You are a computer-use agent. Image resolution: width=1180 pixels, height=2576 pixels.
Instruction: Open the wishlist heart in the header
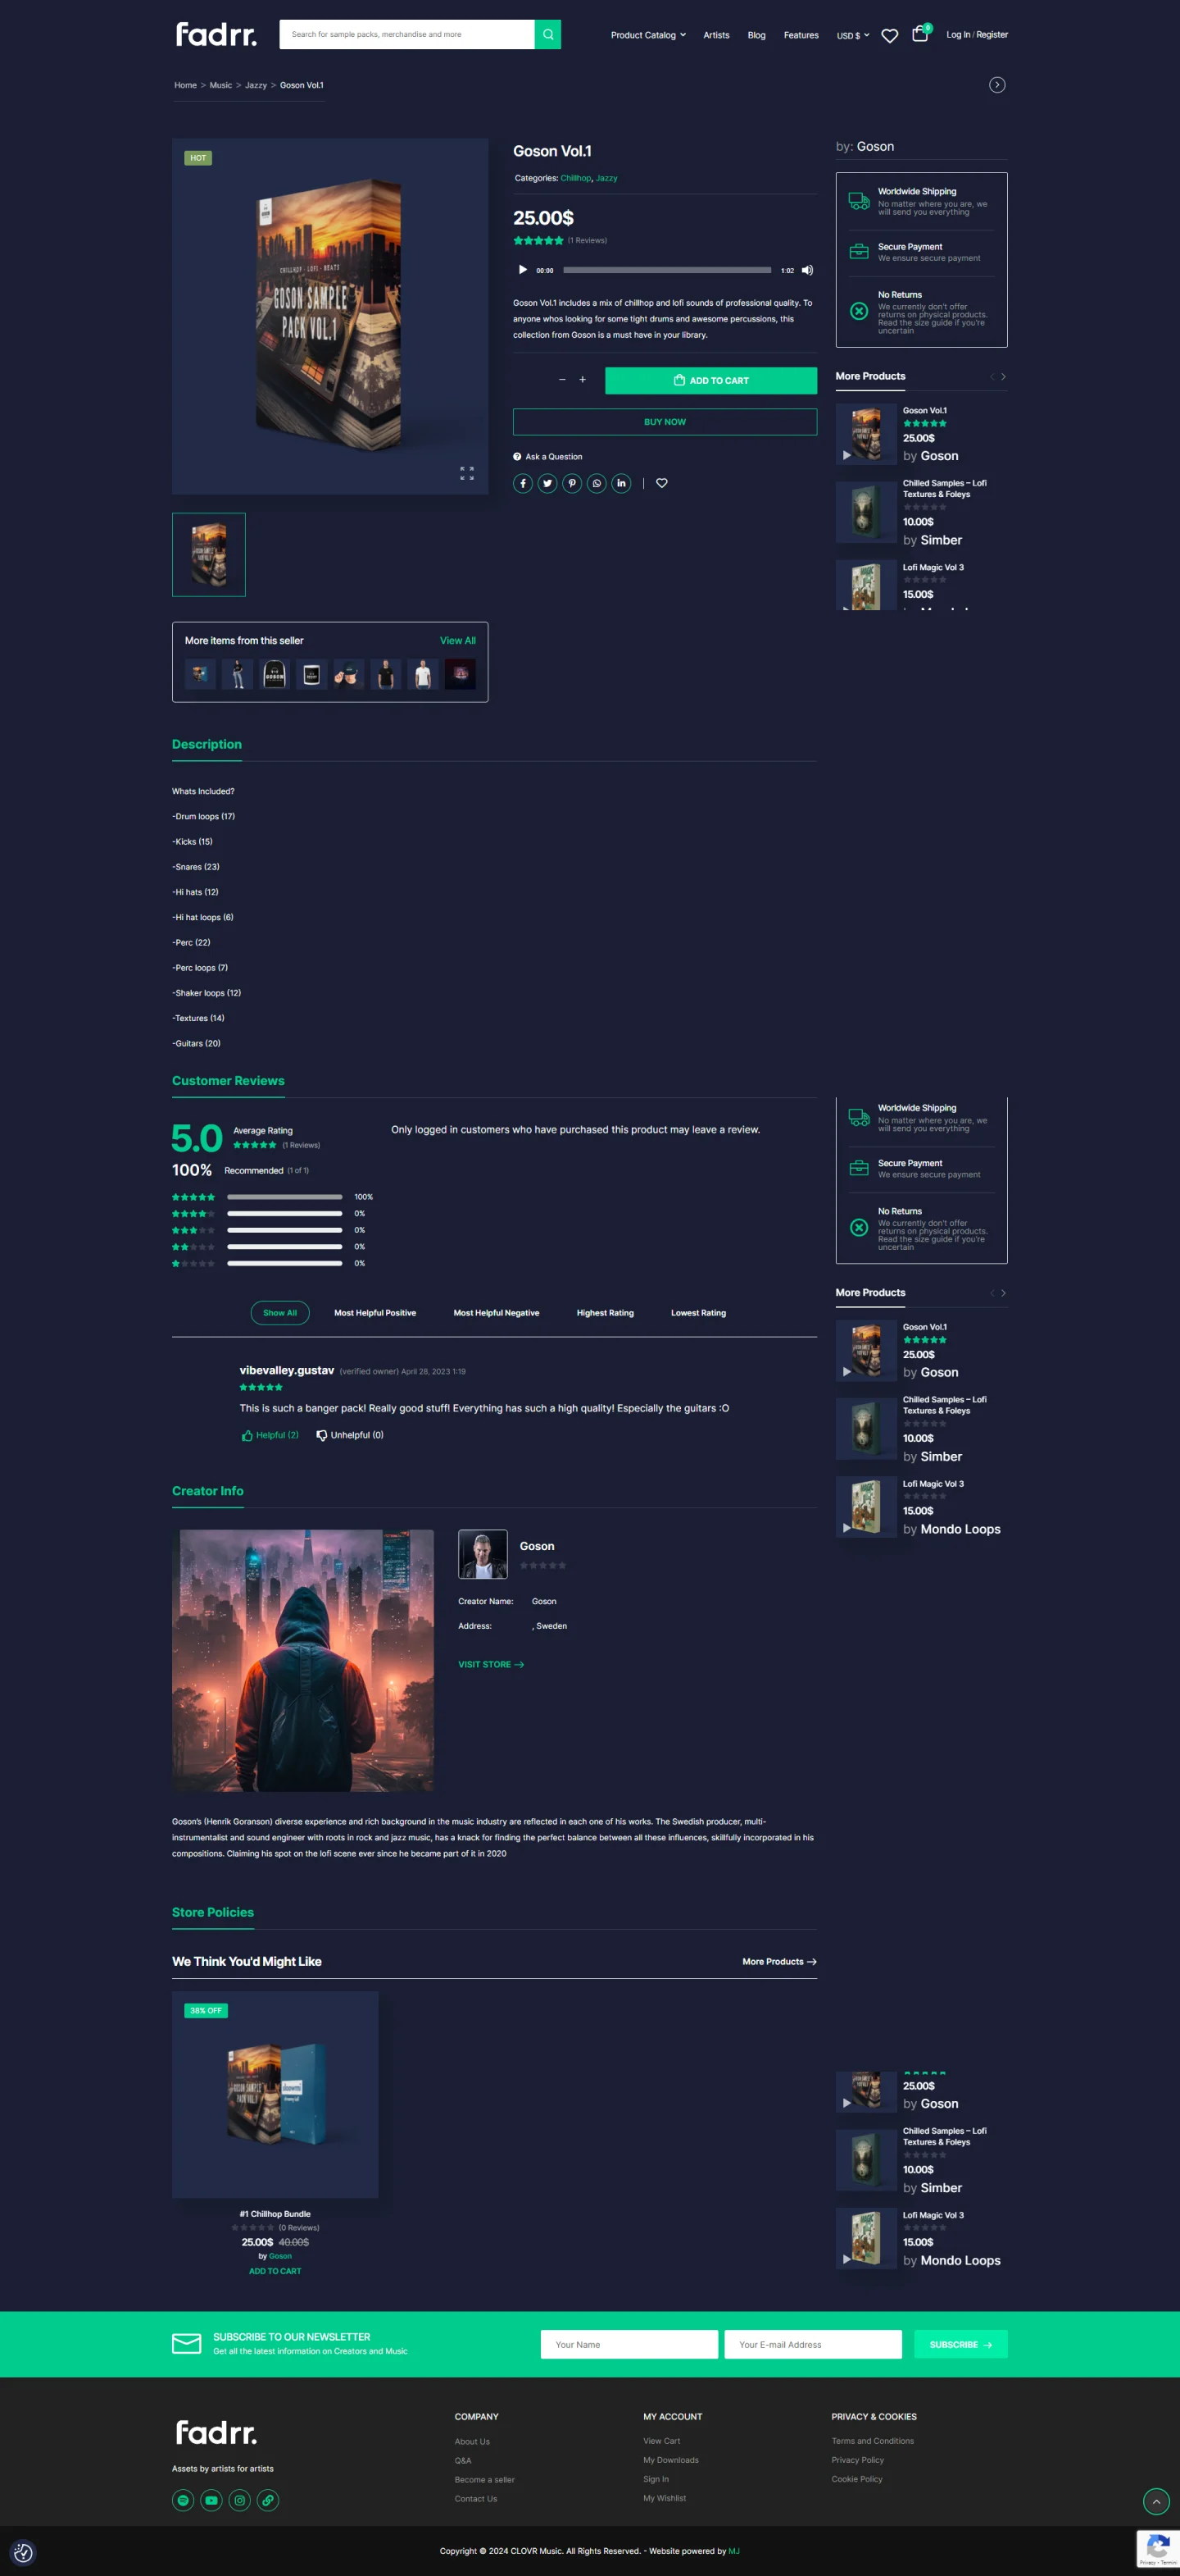[x=889, y=36]
